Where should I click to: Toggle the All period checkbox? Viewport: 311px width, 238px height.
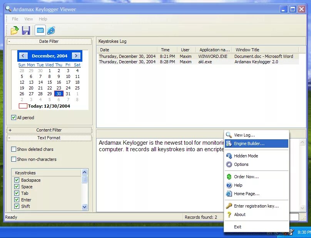[x=13, y=118]
